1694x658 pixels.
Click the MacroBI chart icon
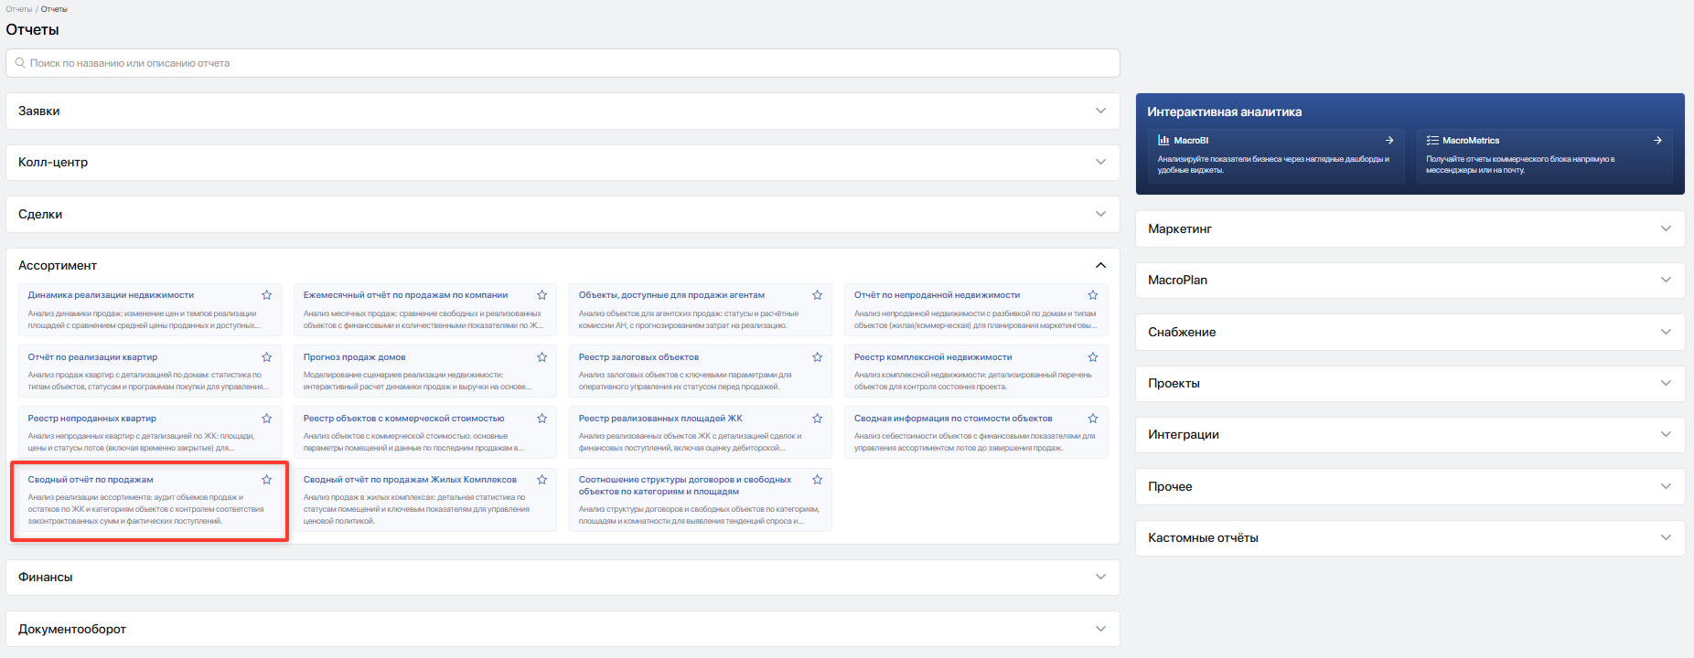point(1163,141)
